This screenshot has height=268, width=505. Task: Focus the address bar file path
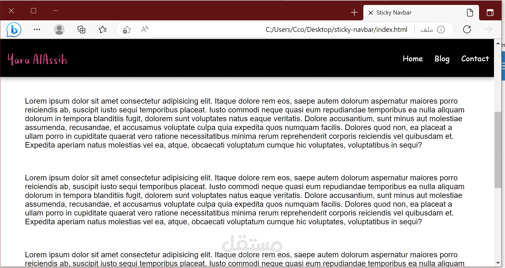(336, 29)
